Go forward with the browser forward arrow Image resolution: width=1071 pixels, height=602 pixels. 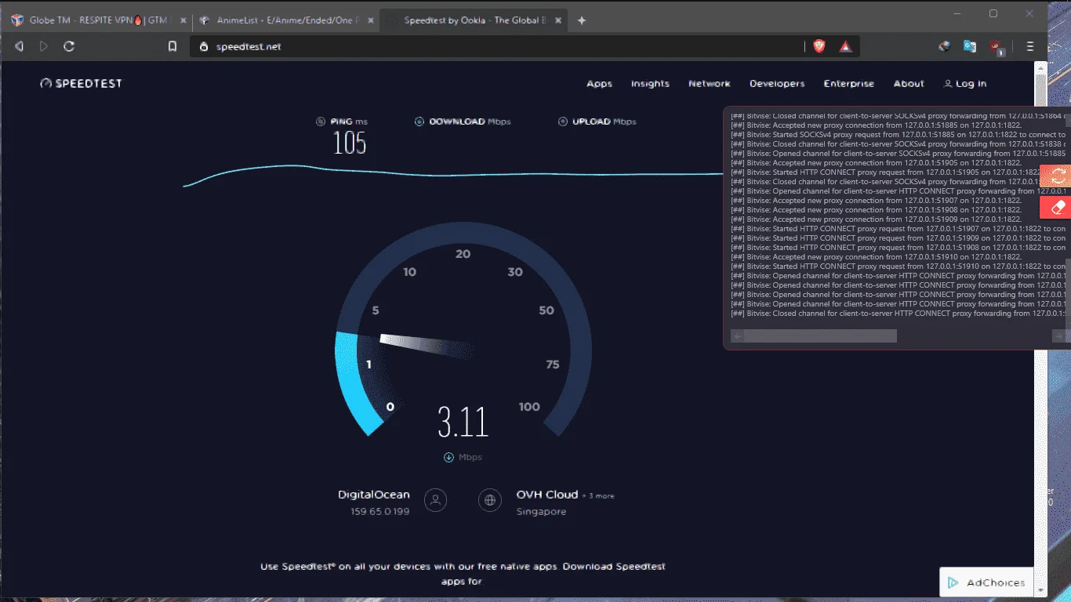pos(44,47)
